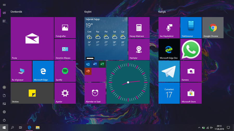
Task: Open the Bu bilgisayar tile
Action: 21,71
